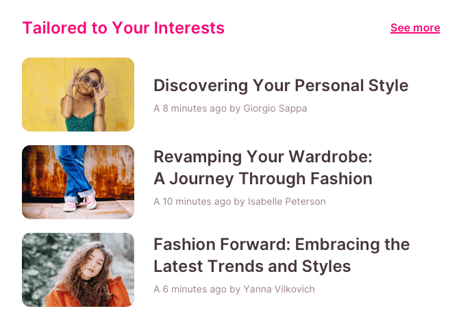This screenshot has width=463, height=326.
Task: Click the sunglasses in the first thumbnail
Action: click(90, 83)
